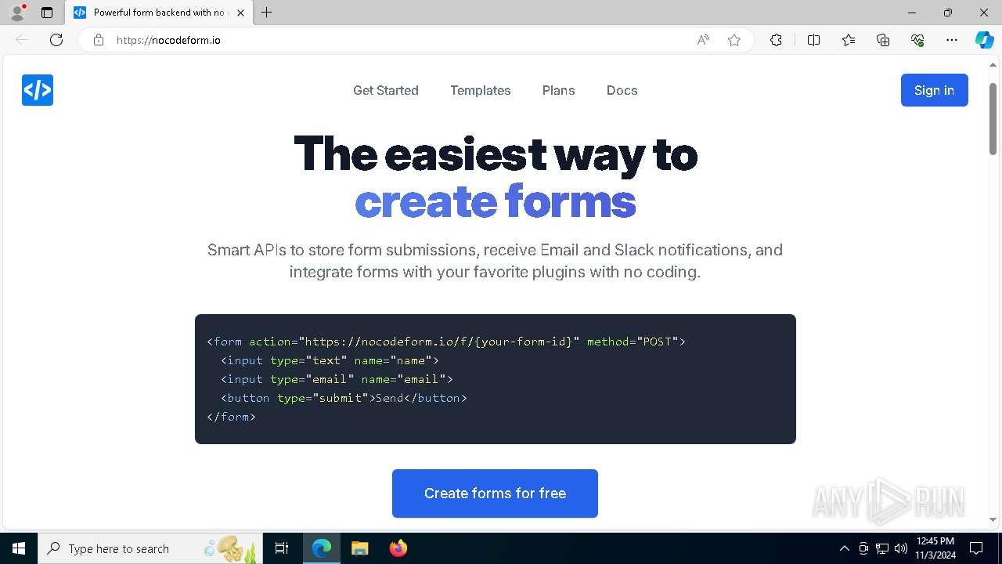This screenshot has width=1002, height=564.
Task: Go to Get Started page
Action: tap(386, 90)
